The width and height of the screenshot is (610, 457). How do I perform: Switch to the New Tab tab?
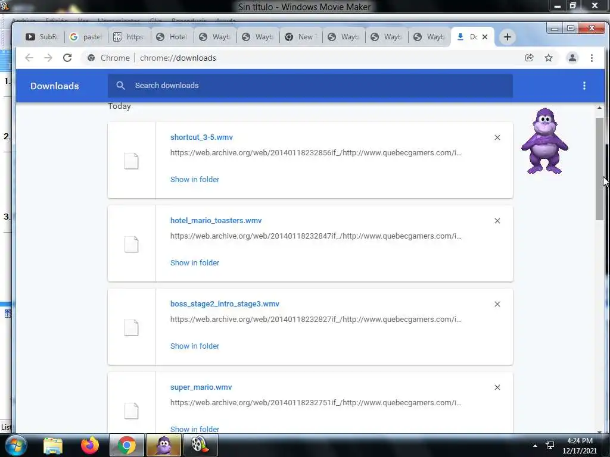[300, 37]
